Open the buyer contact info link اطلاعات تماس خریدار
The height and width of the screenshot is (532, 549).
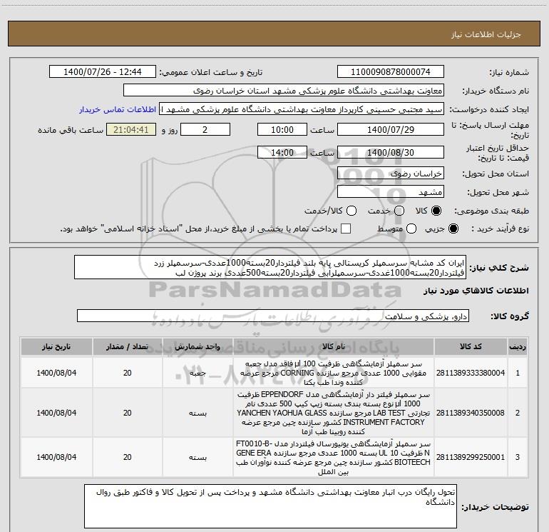tap(118, 109)
